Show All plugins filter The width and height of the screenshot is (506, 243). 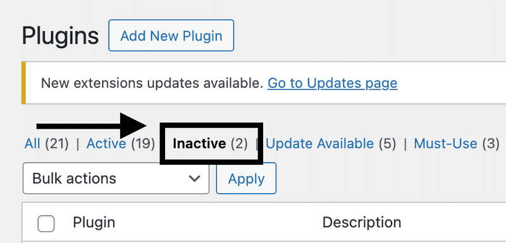pos(32,143)
